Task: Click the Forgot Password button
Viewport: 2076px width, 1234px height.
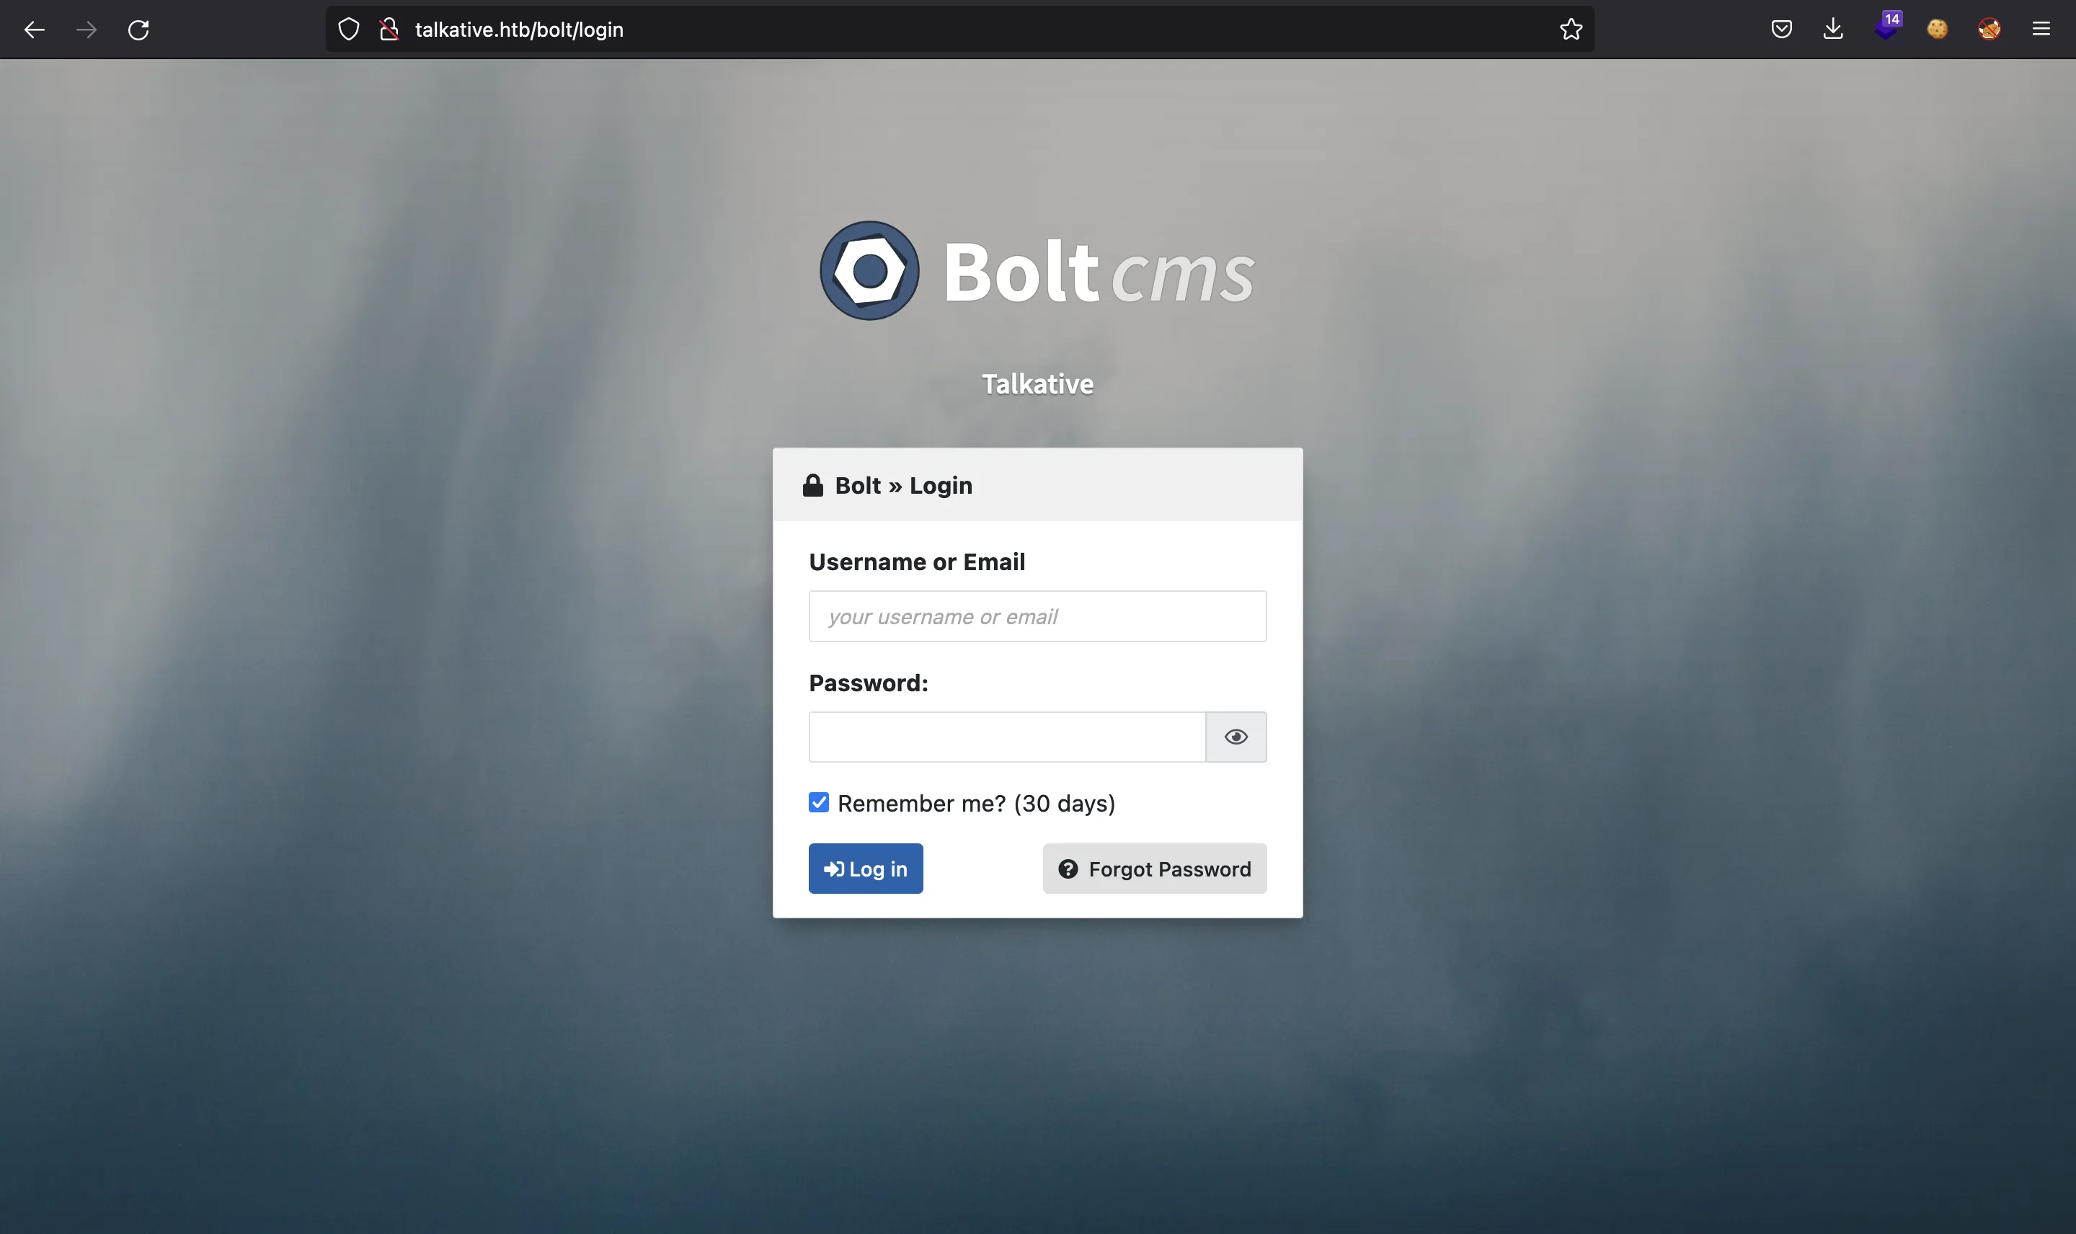Action: pos(1155,869)
